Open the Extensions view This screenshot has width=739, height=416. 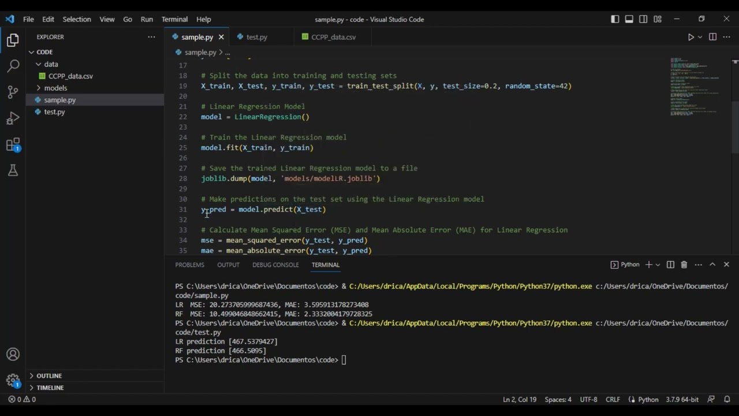pos(13,144)
